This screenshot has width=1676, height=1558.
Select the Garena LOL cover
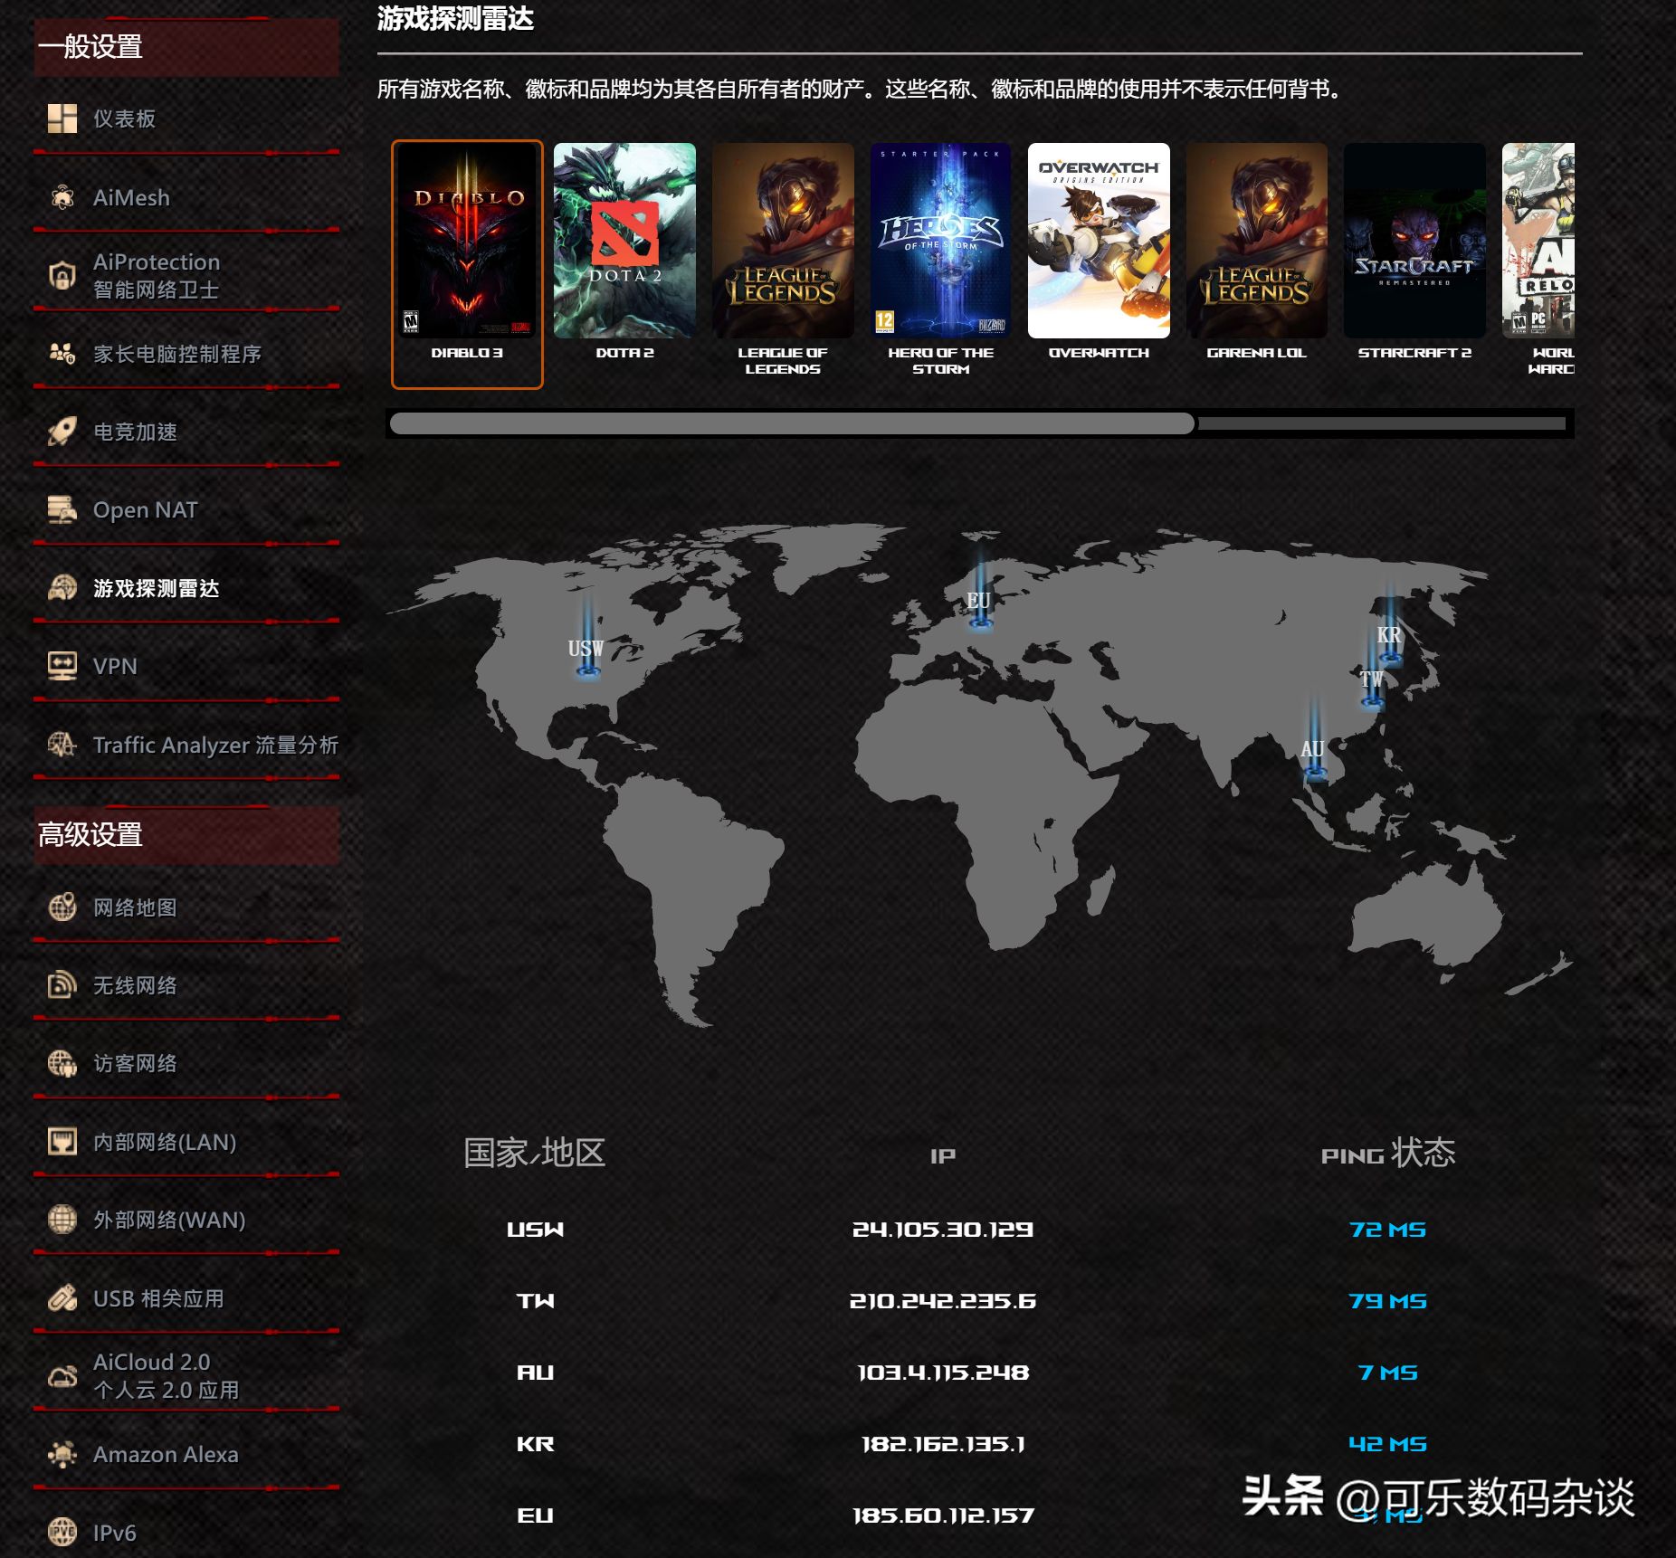(1256, 241)
